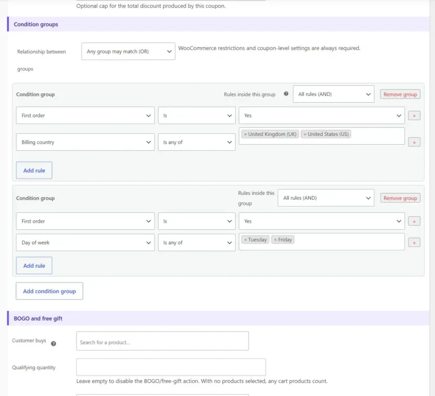Open the second group's Yes value dropdown
Image resolution: width=435 pixels, height=396 pixels.
(x=322, y=221)
